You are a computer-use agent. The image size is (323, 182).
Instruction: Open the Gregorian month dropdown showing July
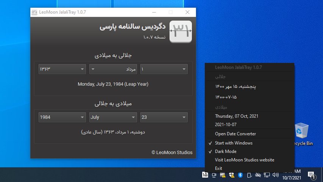[113, 117]
